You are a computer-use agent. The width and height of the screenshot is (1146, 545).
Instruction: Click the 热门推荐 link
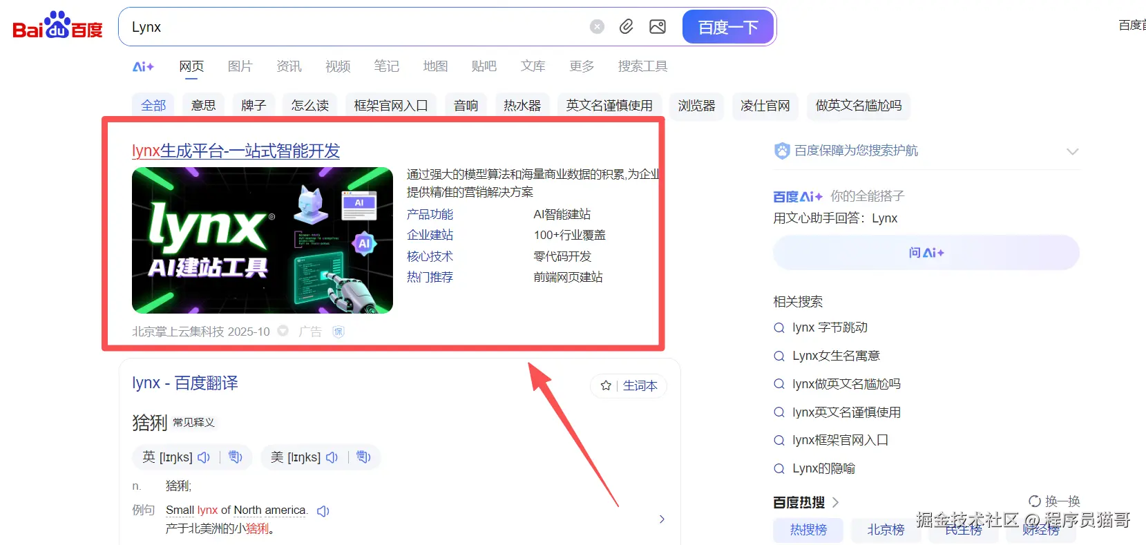(x=430, y=277)
